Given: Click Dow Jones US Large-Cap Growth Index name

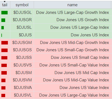Looking at the screenshot, I should [x=73, y=12].
